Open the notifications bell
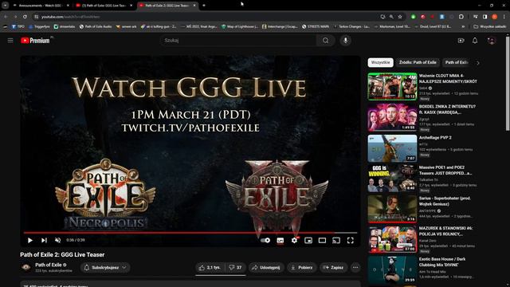This screenshot has width=510, height=287. (475, 41)
